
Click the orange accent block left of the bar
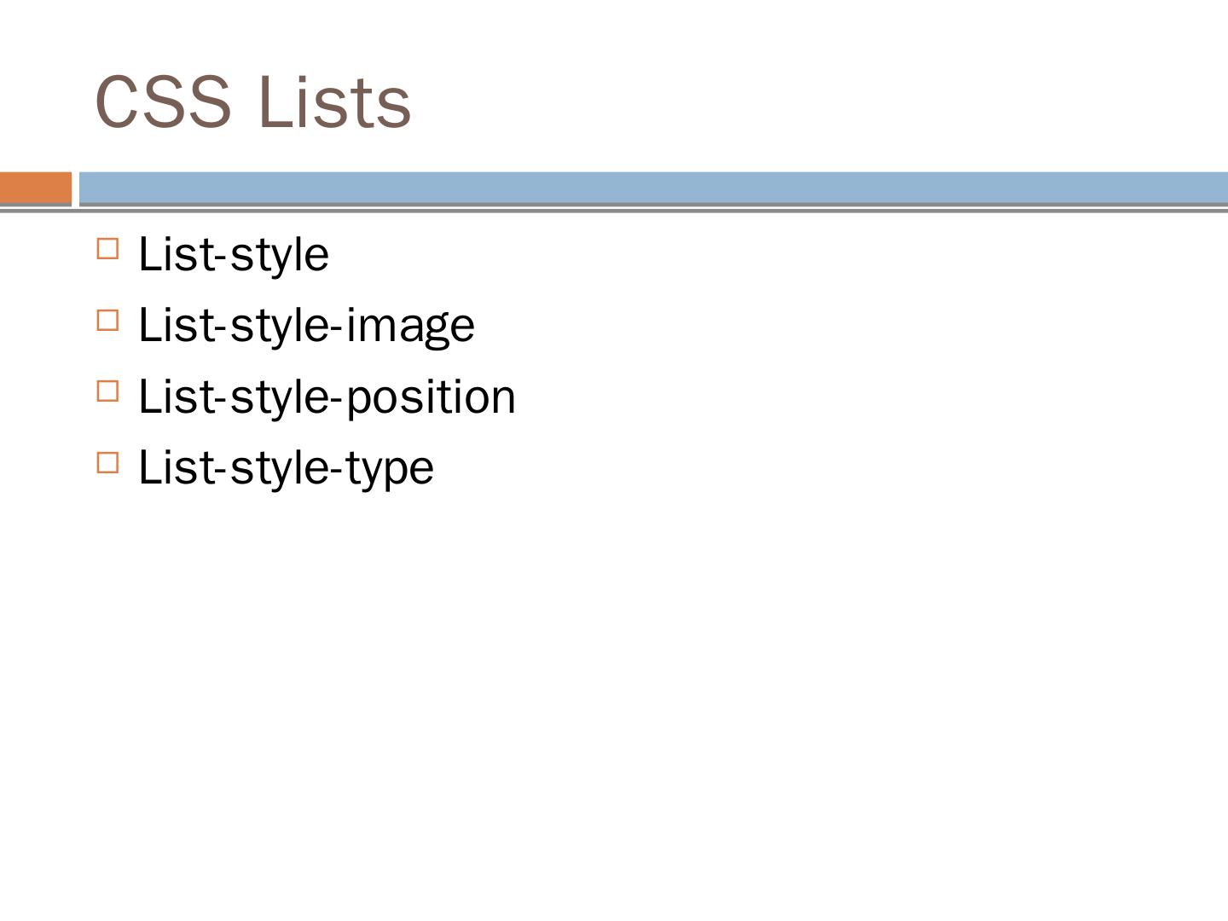tap(36, 188)
